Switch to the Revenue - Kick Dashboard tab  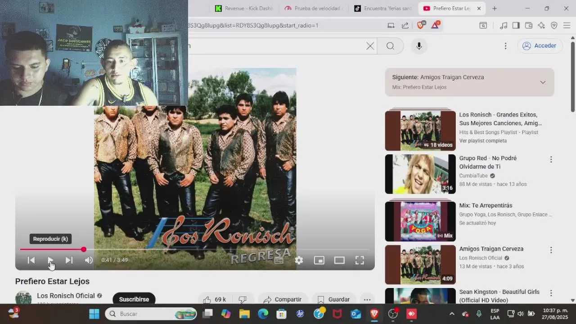point(244,8)
